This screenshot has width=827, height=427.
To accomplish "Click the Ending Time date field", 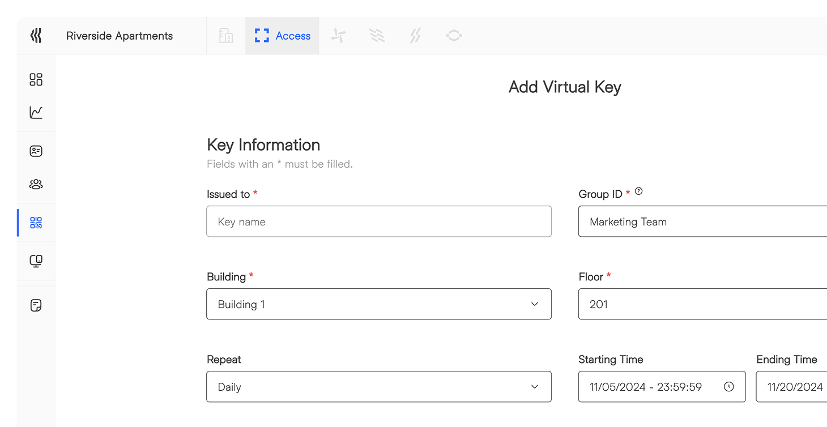I will click(x=791, y=387).
